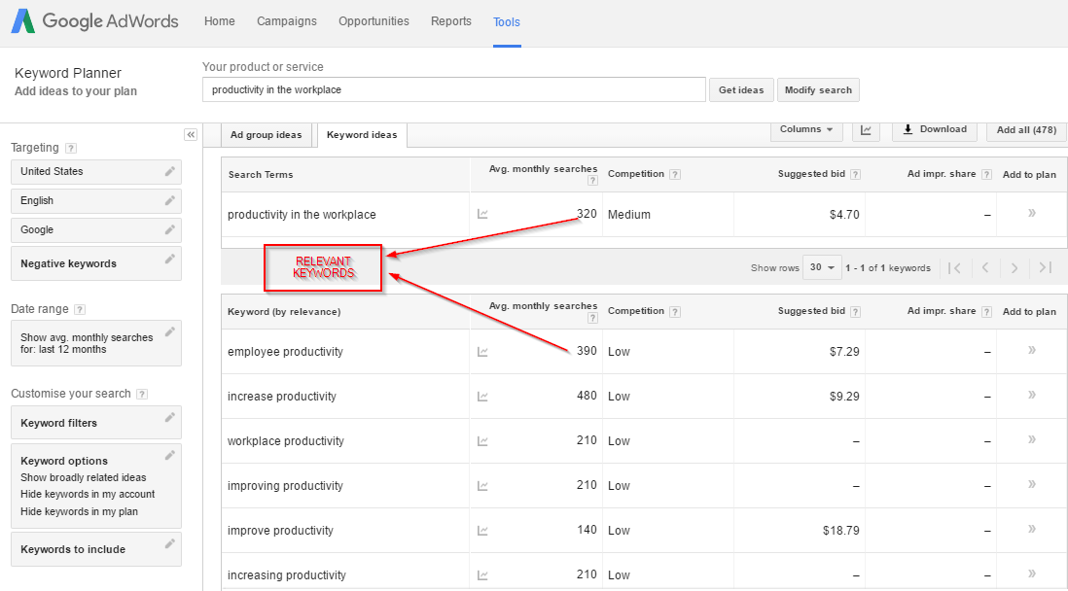Expand the Show rows 30 dropdown
1068x591 pixels.
pos(822,268)
